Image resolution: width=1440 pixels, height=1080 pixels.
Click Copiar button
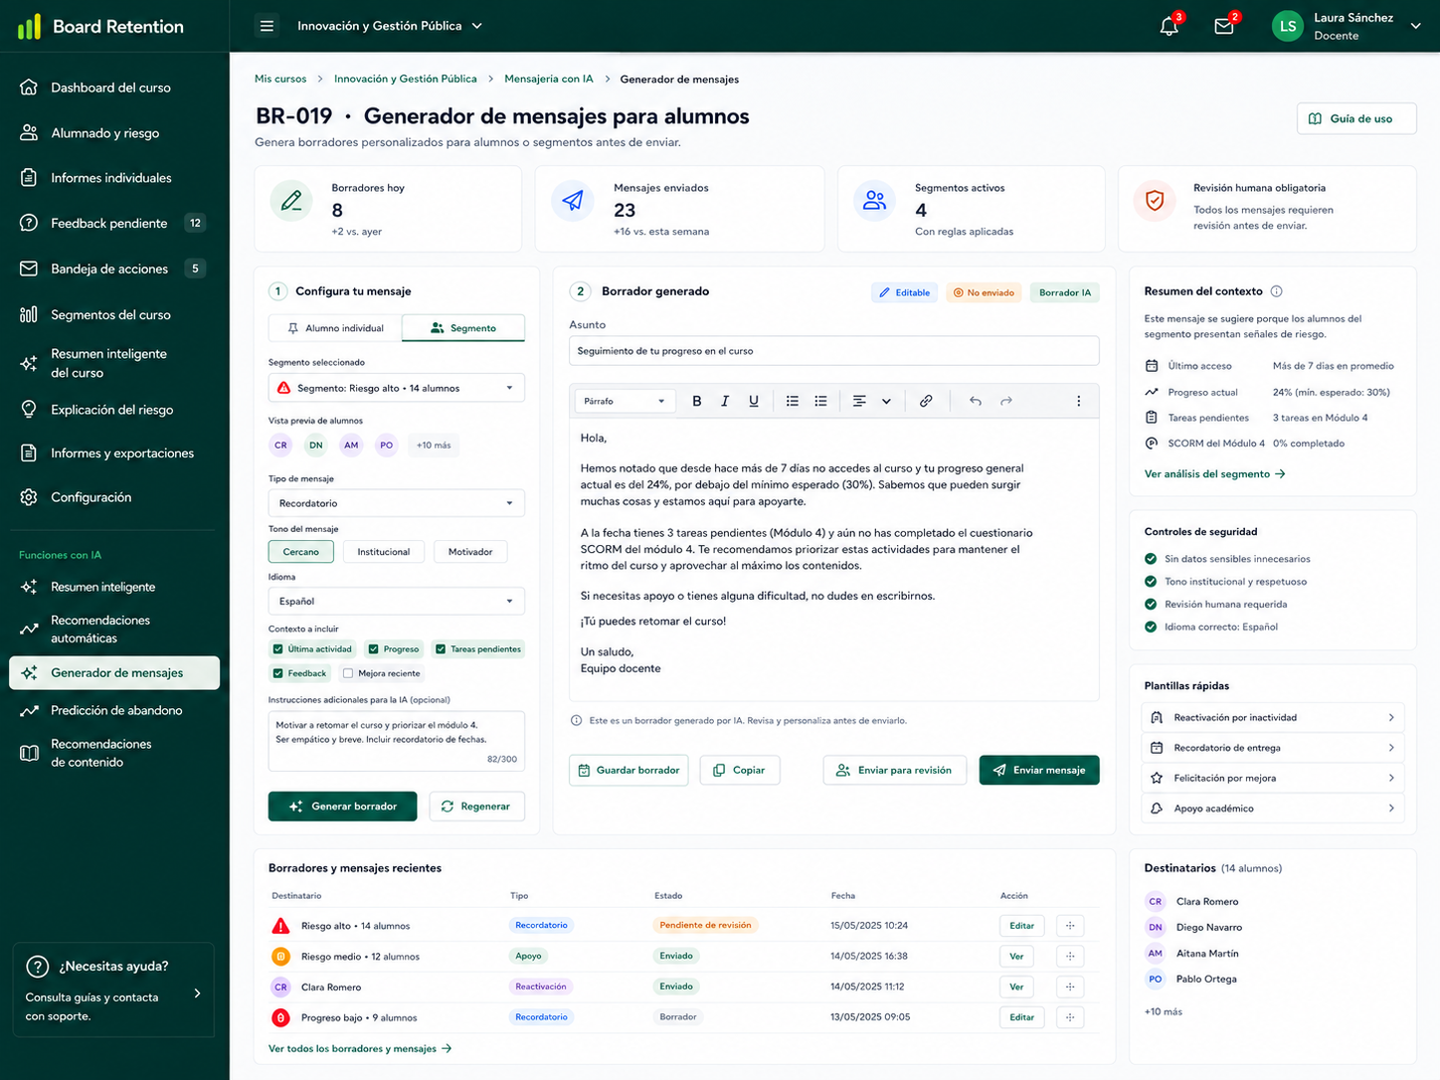point(740,770)
